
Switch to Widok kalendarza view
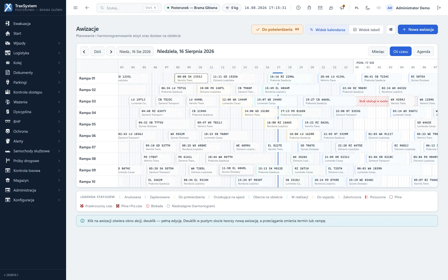pyautogui.click(x=327, y=29)
